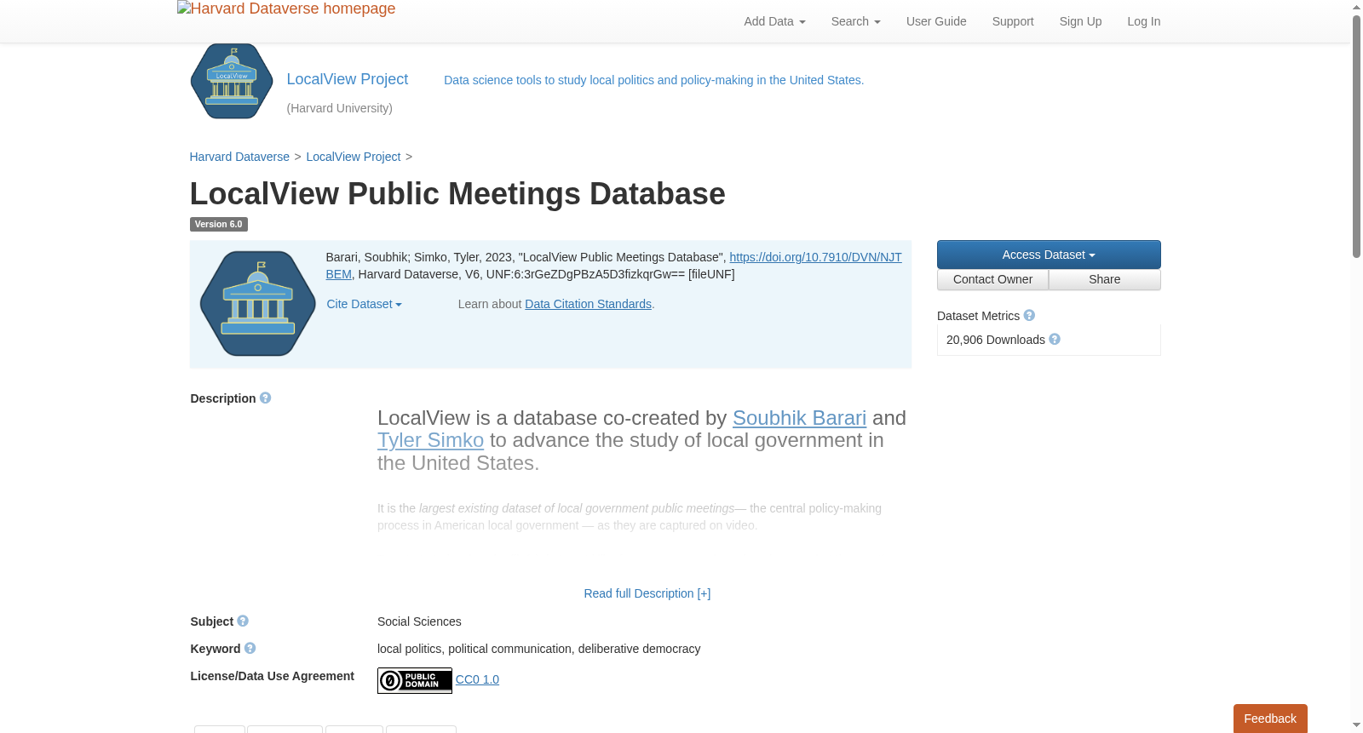Expand the Access Dataset dropdown button
Screen dimensions: 1363x733
pos(1049,255)
